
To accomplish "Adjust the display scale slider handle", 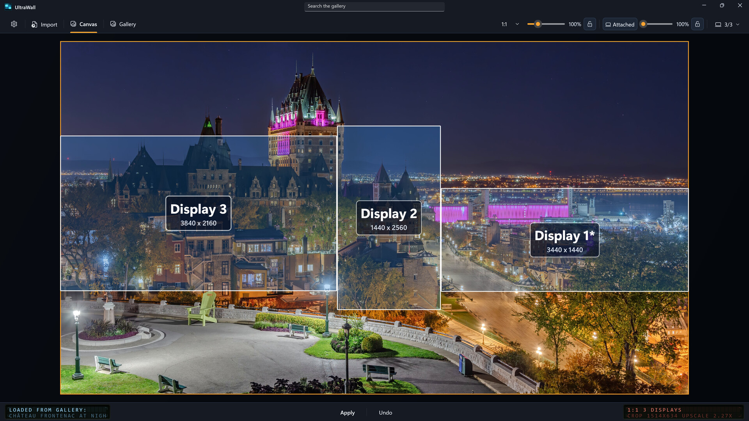I will click(x=643, y=24).
